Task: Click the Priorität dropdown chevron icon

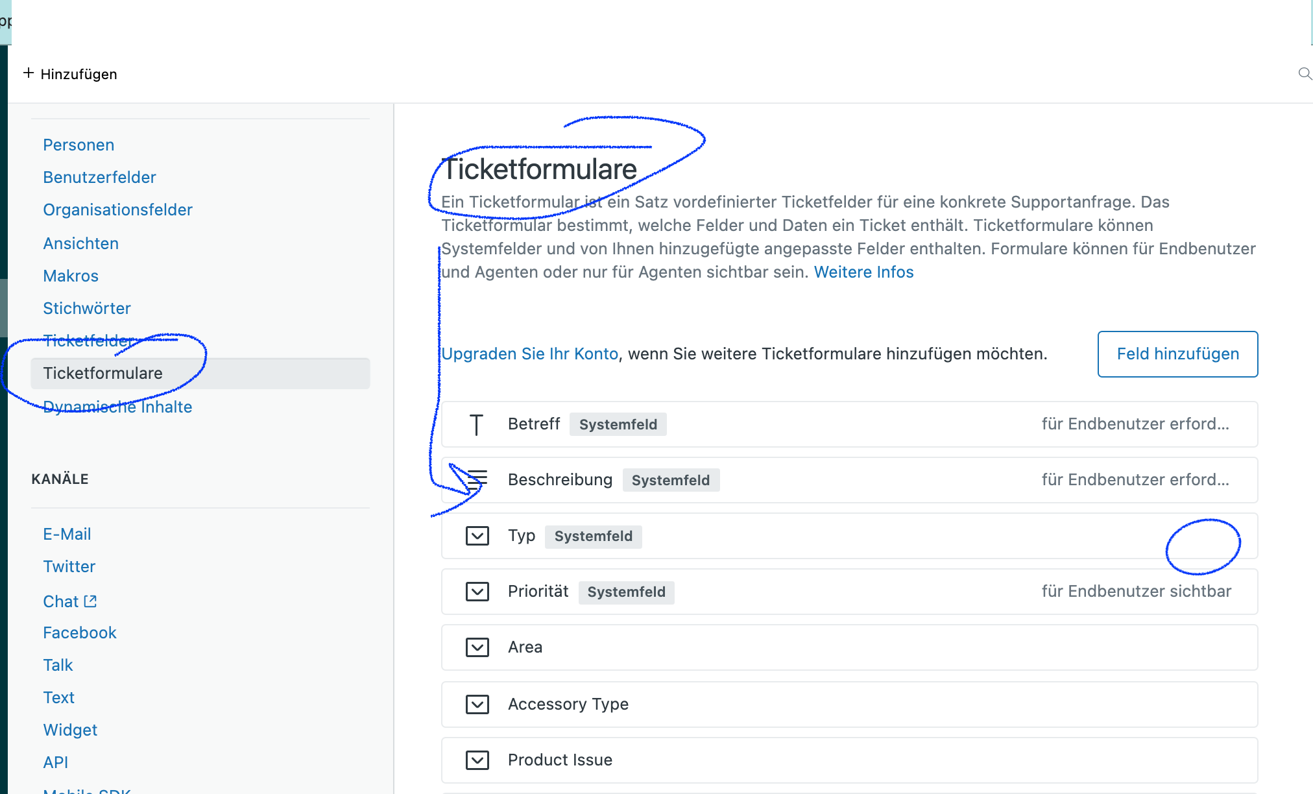Action: tap(477, 590)
